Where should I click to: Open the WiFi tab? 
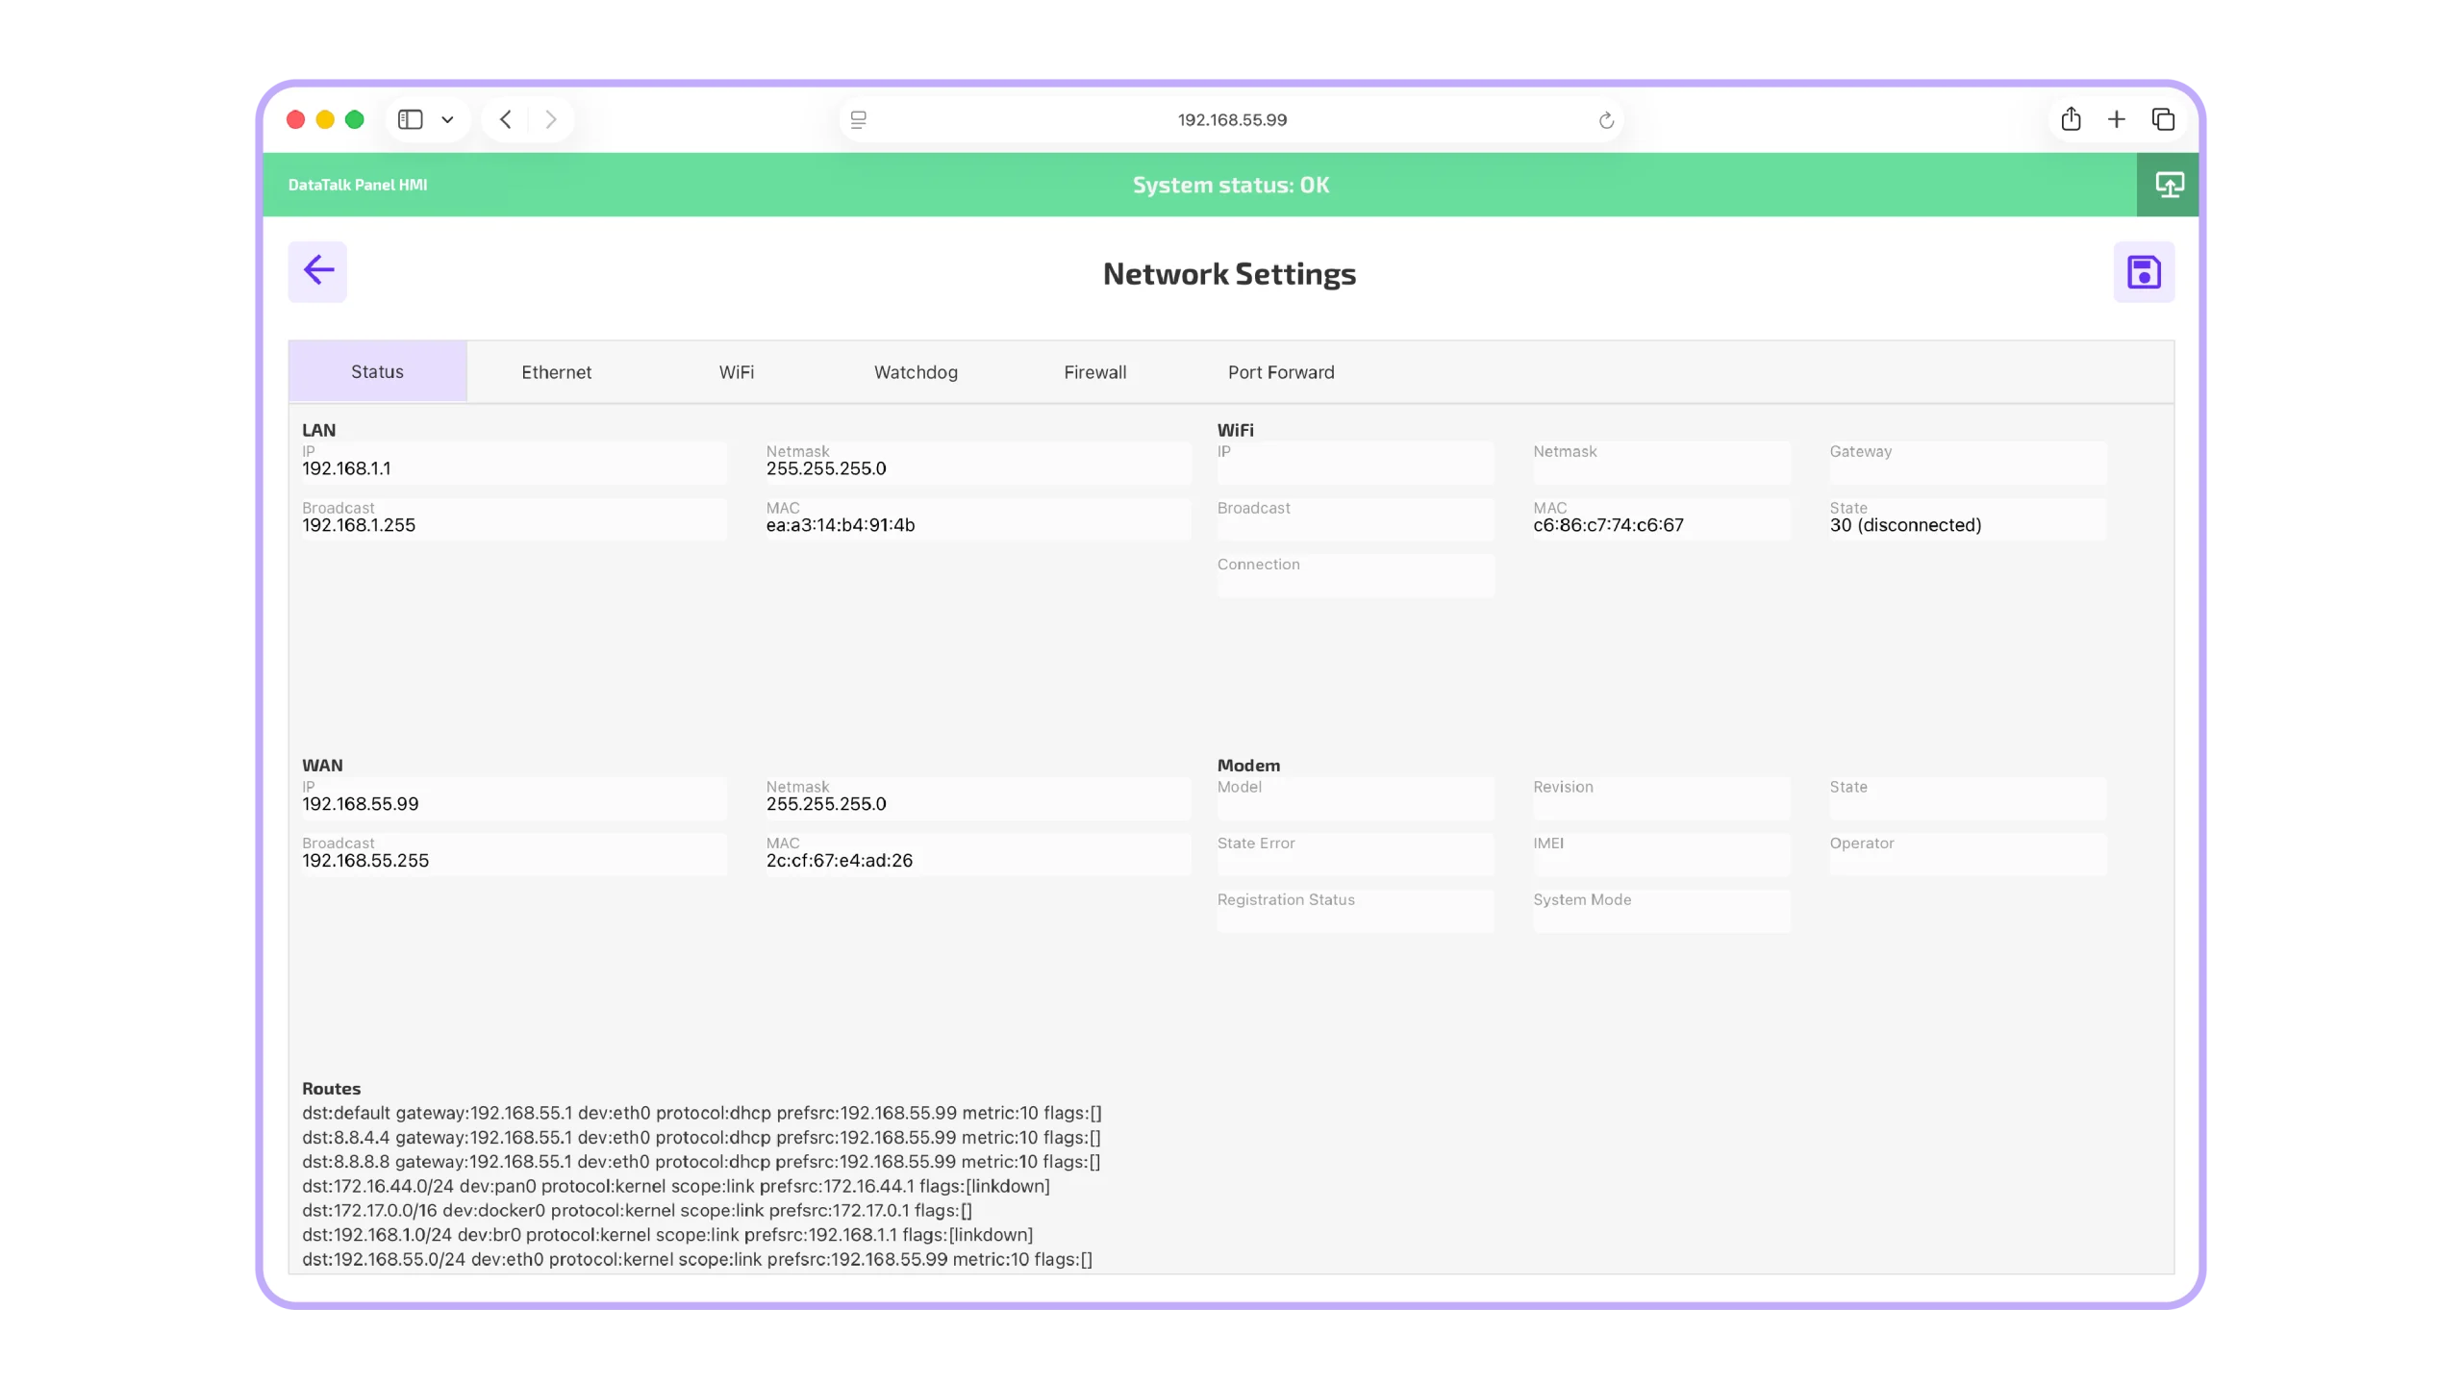coord(736,371)
